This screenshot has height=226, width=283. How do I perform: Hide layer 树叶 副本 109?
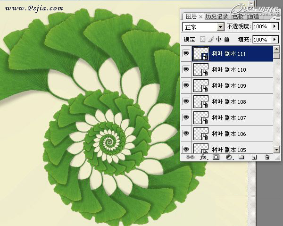pyautogui.click(x=186, y=85)
